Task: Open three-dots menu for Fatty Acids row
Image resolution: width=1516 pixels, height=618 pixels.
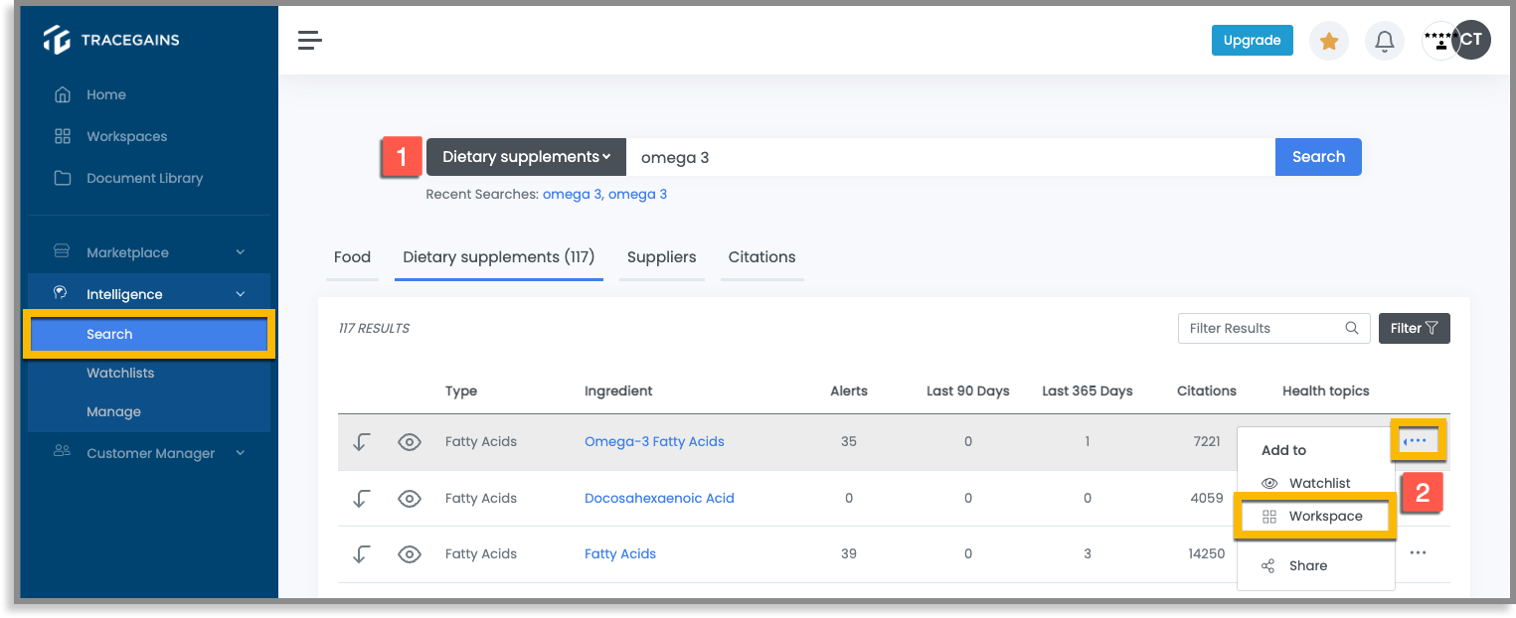Action: 1419,553
